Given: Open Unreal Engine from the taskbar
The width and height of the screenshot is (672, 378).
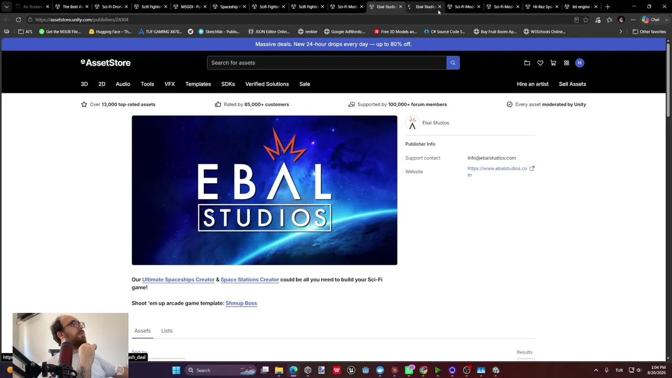Looking at the screenshot, I should click(x=351, y=370).
